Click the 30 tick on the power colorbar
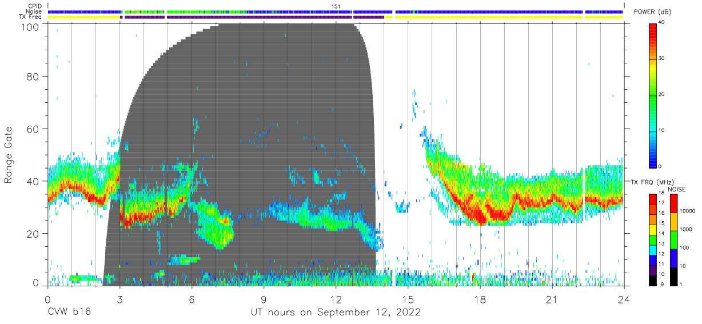 click(x=661, y=58)
